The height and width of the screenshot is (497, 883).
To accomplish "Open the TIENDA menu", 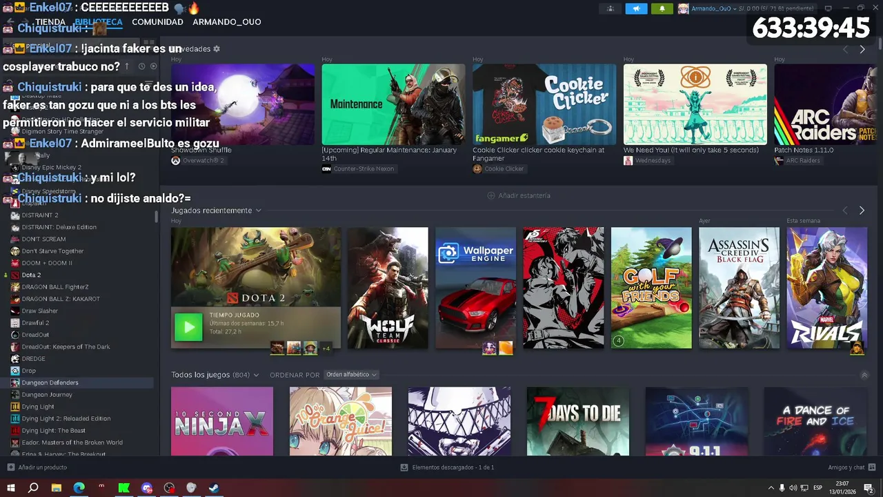I will 50,22.
